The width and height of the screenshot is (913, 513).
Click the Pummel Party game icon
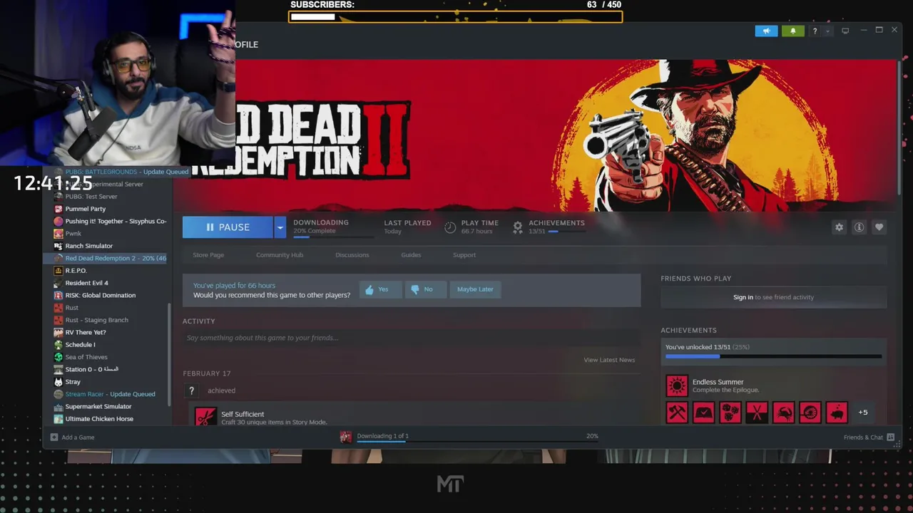(x=58, y=209)
